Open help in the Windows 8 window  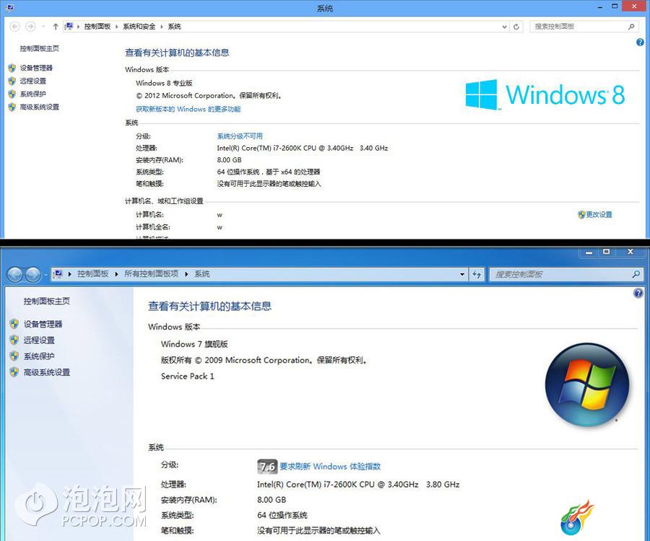[x=640, y=43]
